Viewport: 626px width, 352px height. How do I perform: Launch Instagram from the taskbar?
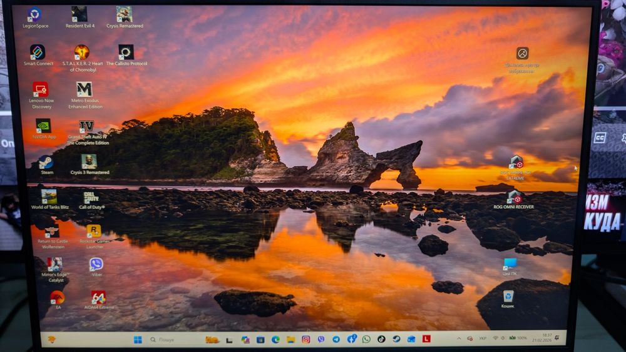tap(306, 339)
